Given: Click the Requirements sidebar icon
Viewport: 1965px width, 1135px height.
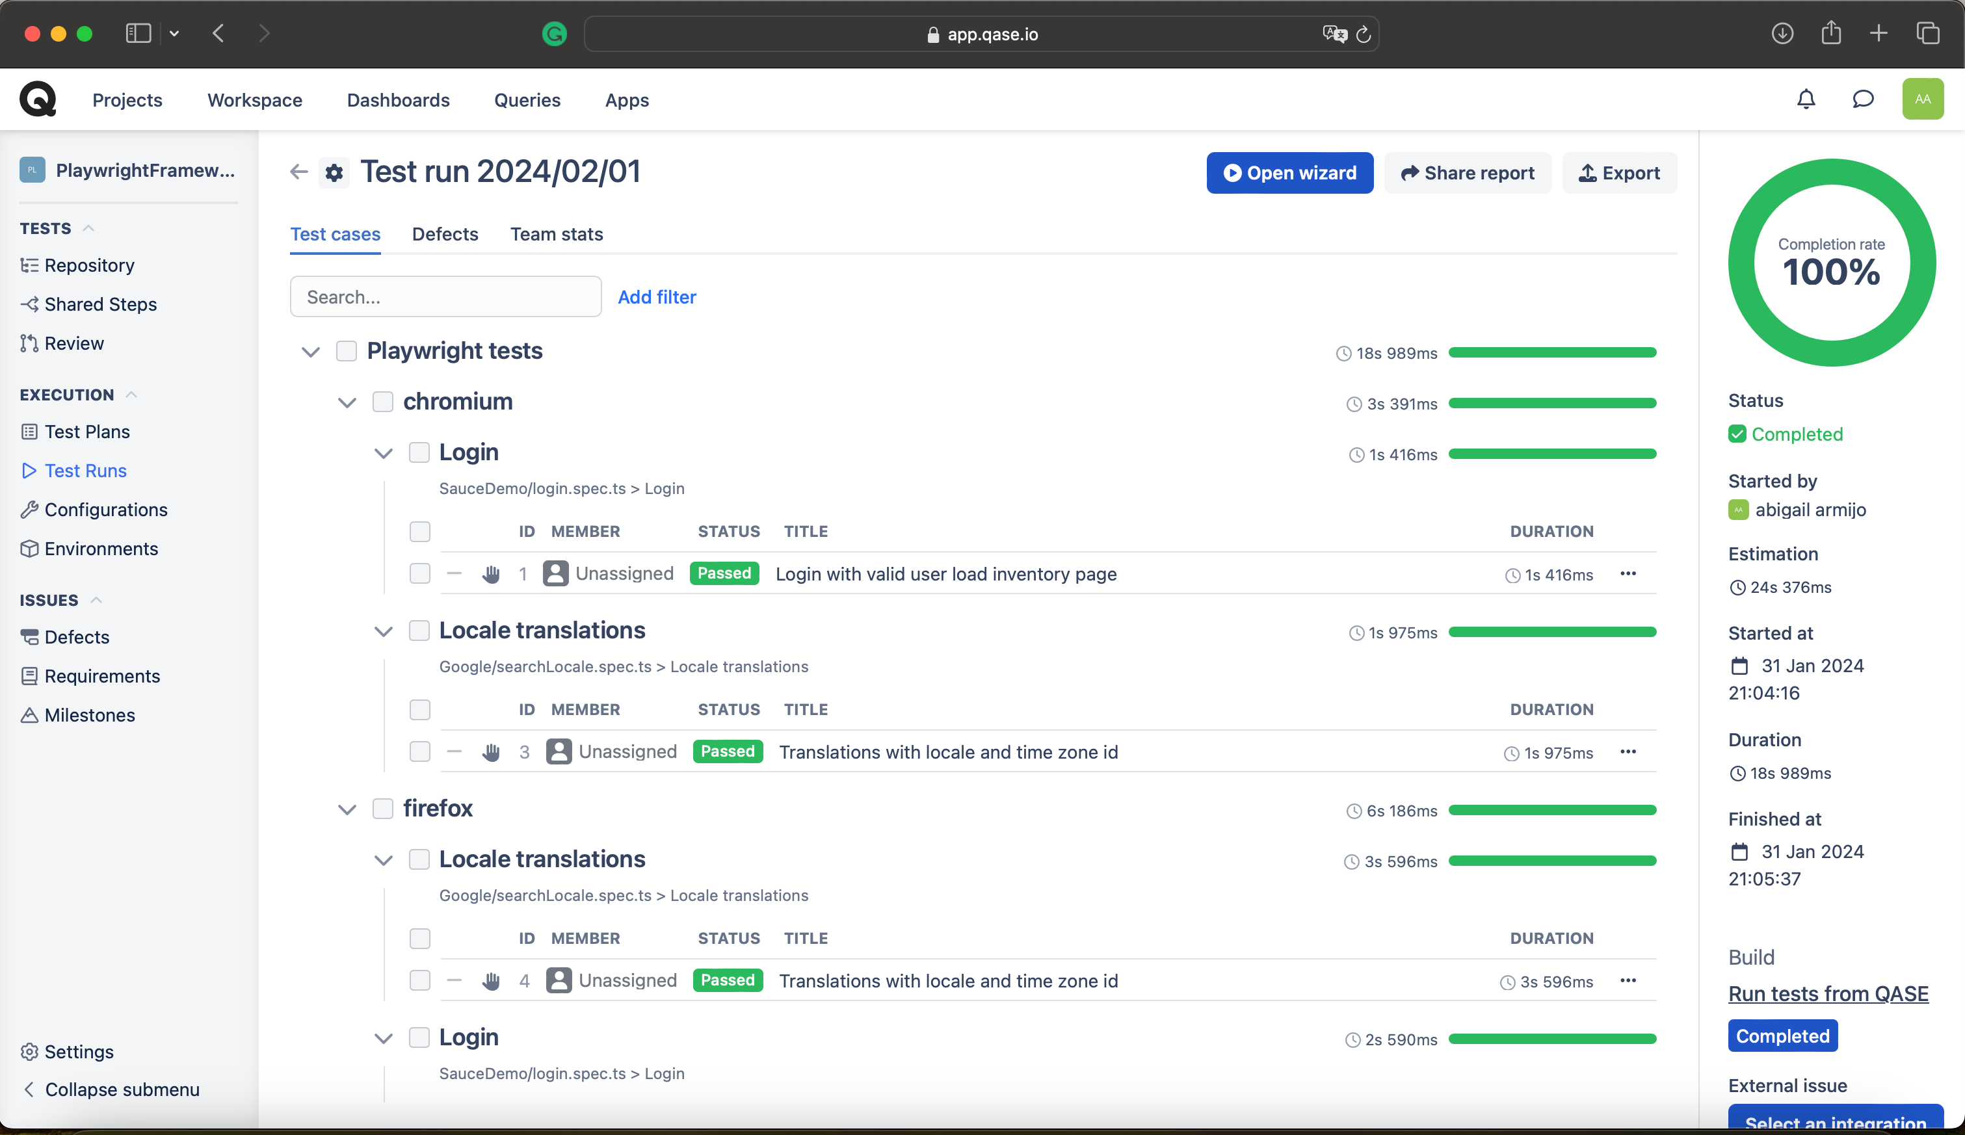Looking at the screenshot, I should coord(30,676).
